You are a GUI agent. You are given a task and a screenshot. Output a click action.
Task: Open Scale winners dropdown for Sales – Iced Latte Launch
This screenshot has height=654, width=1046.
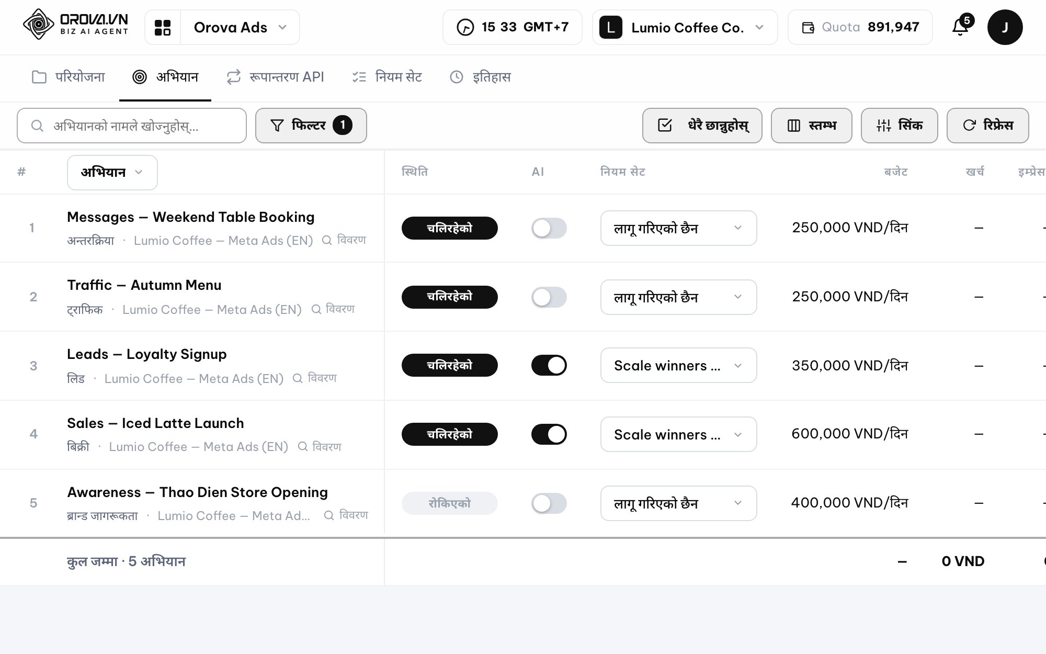[678, 434]
